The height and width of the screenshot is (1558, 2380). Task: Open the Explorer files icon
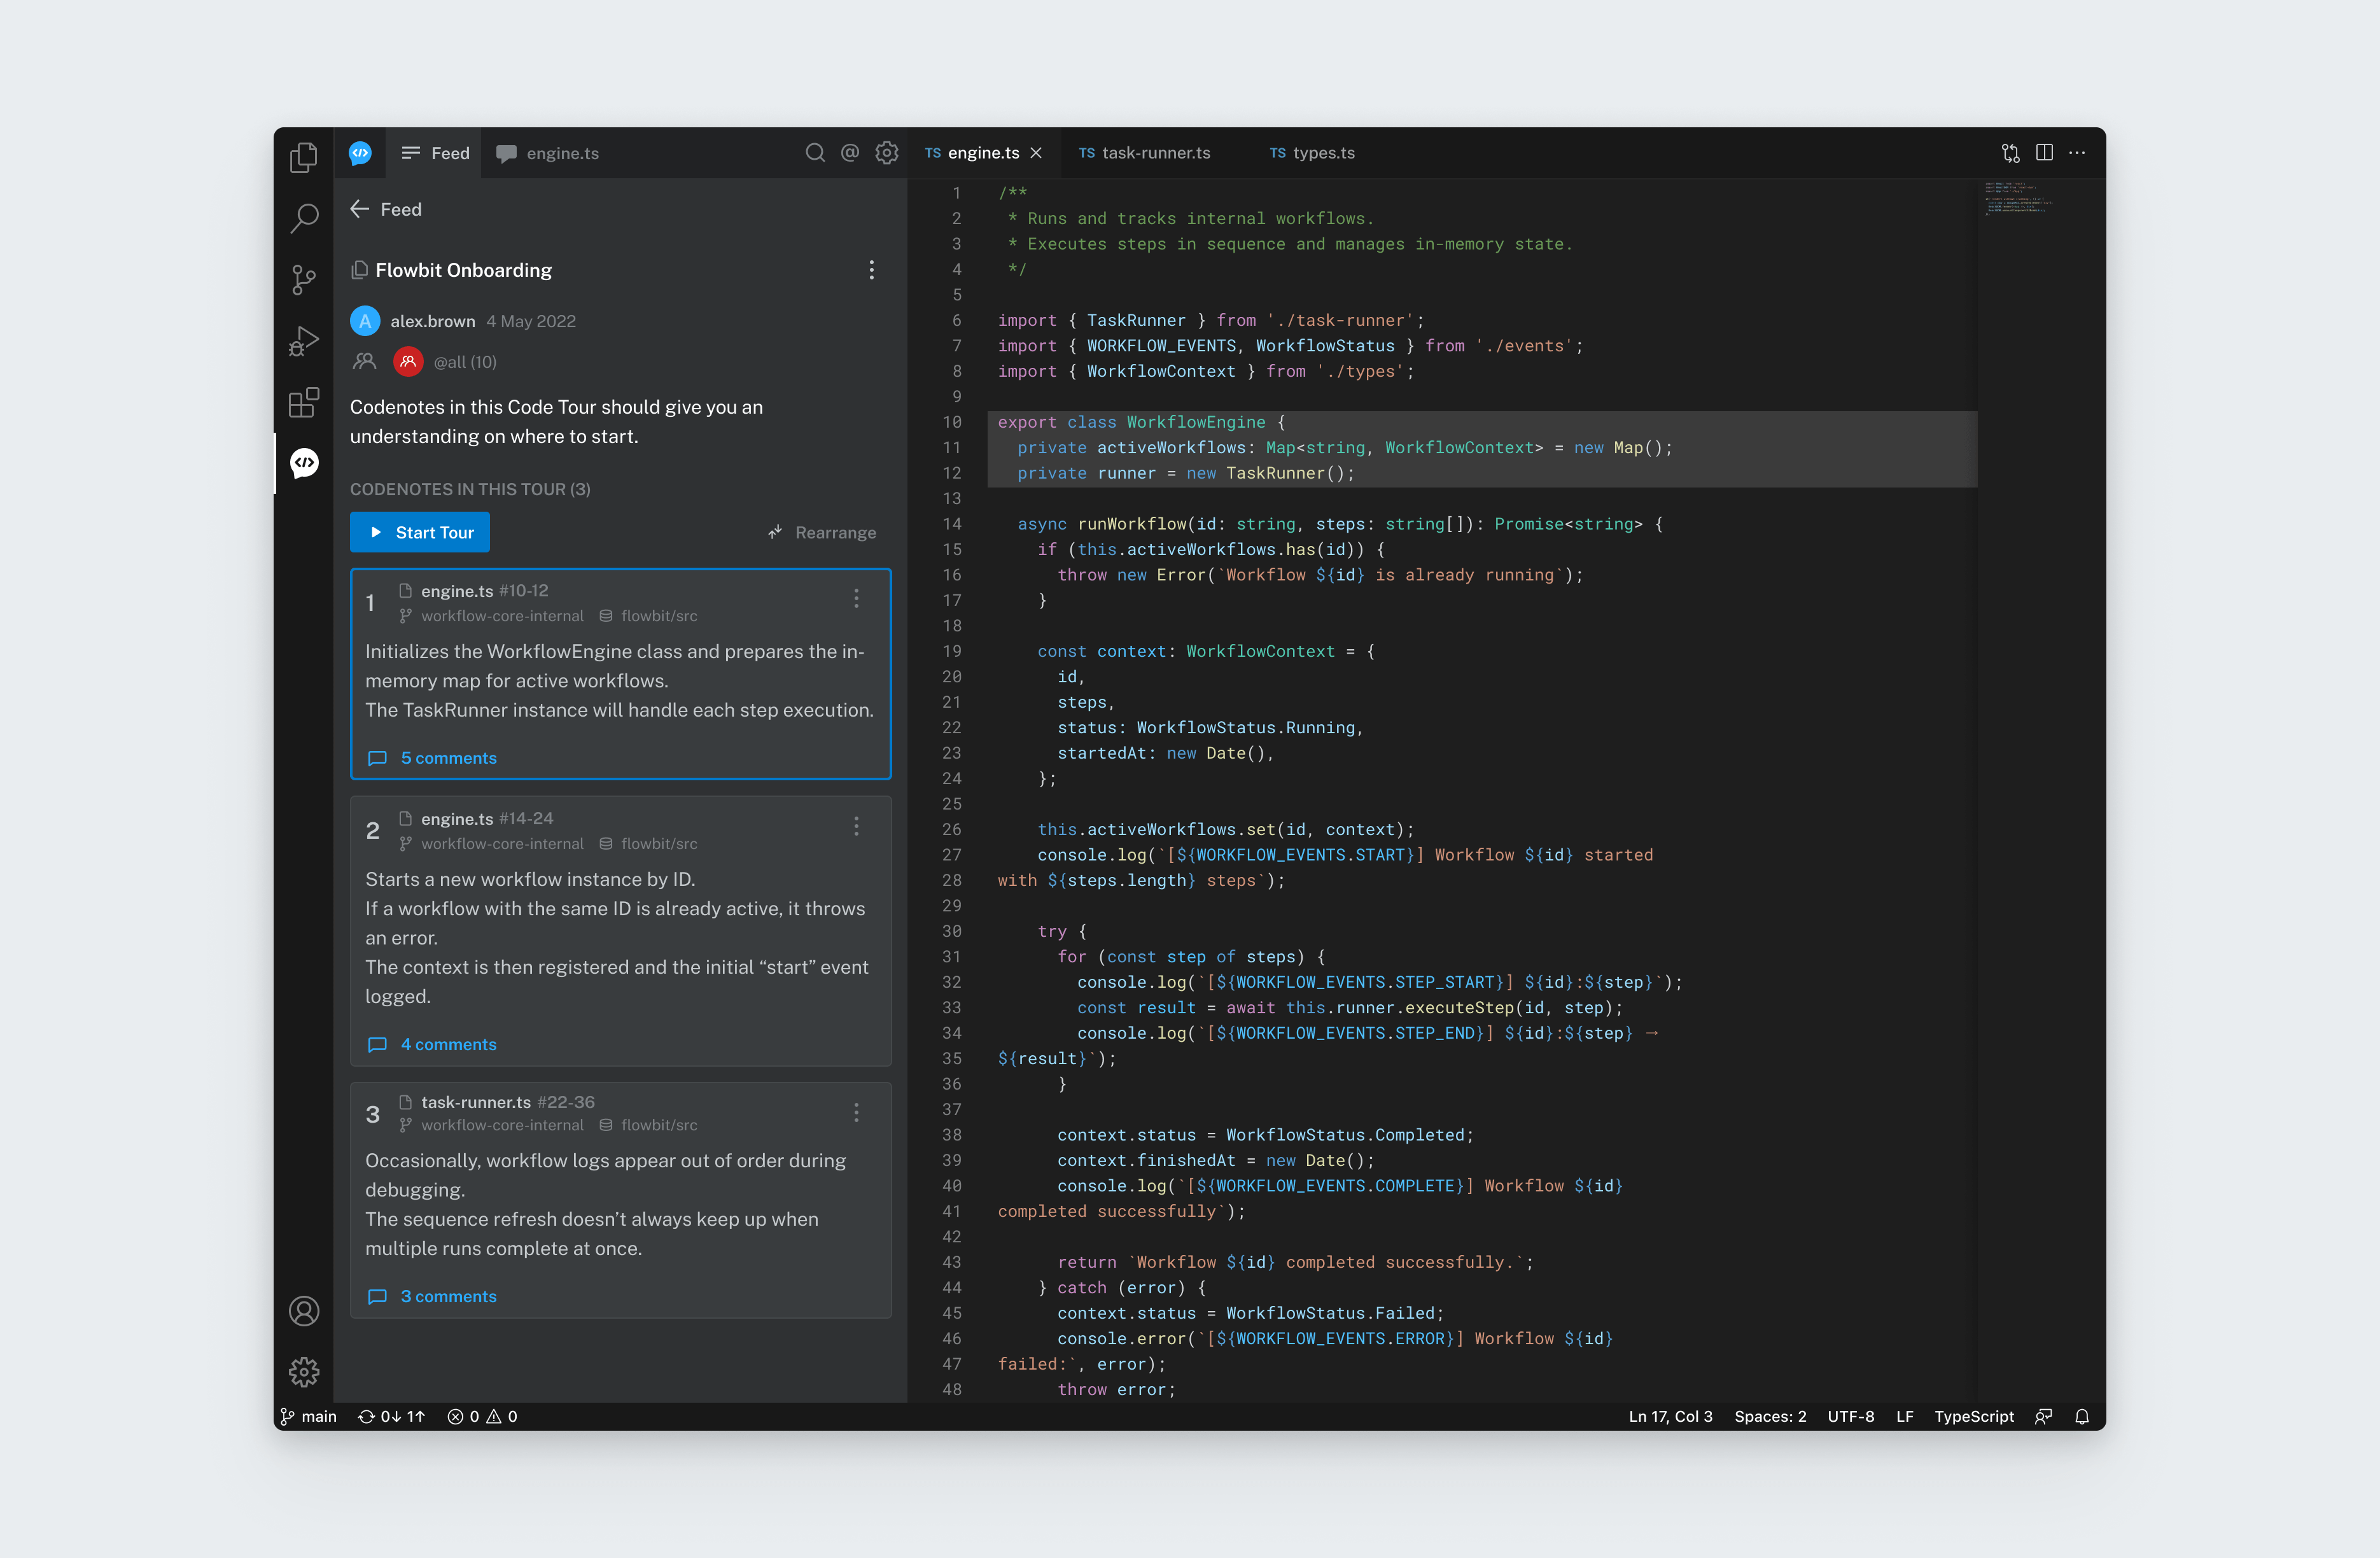point(304,157)
